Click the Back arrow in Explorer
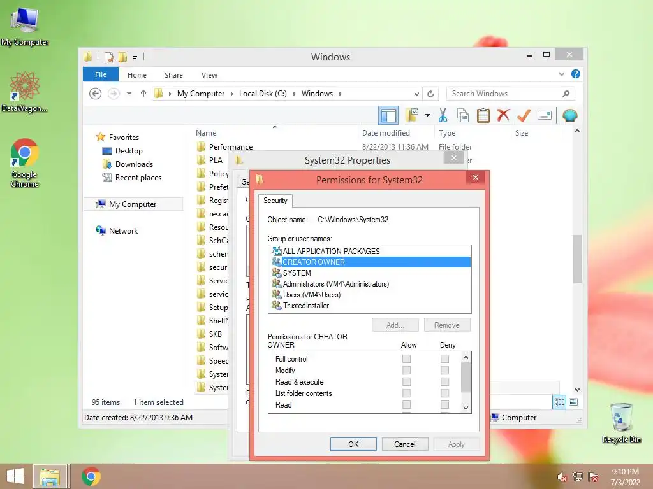This screenshot has height=489, width=653. [96, 94]
